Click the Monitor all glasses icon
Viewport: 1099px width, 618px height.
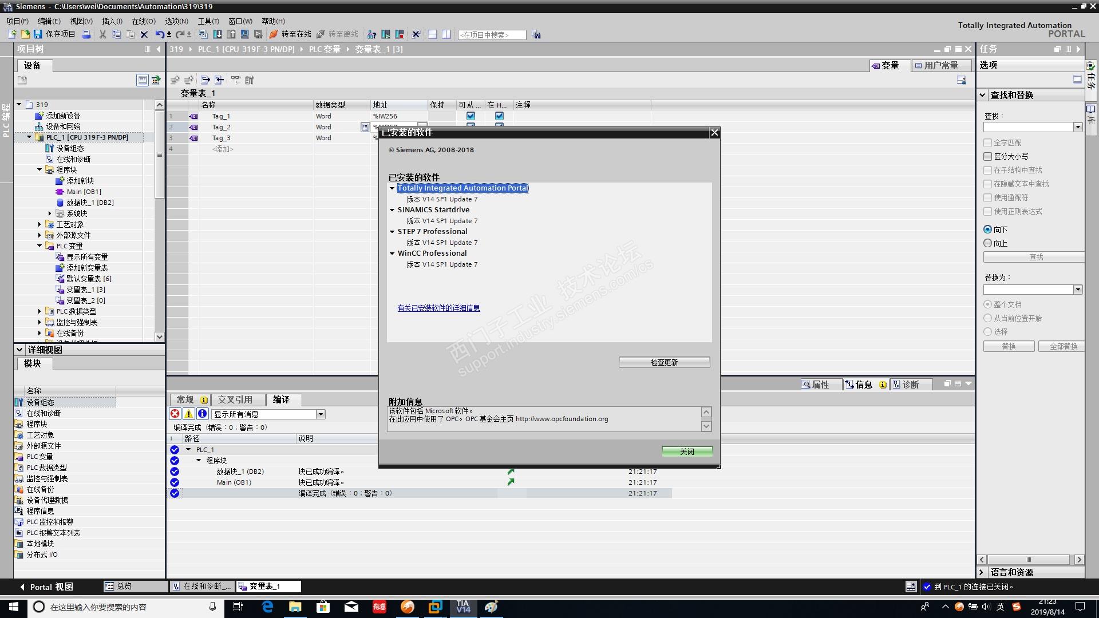[x=235, y=80]
